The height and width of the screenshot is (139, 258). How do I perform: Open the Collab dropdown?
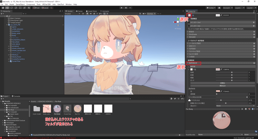[211, 8]
